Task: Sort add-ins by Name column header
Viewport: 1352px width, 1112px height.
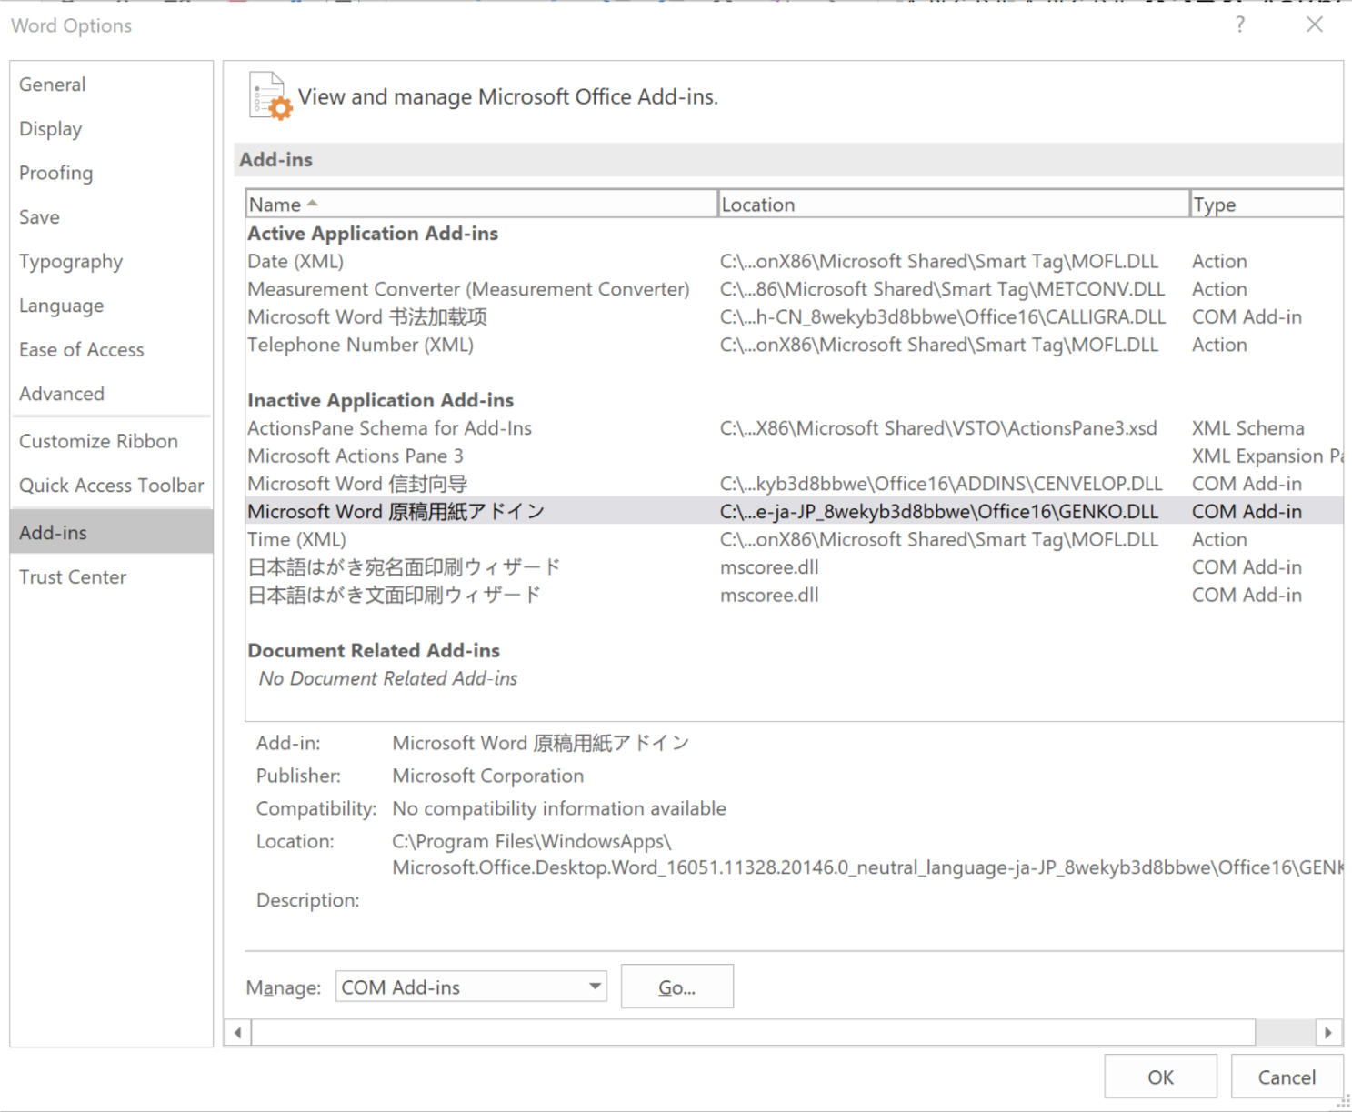Action: [x=481, y=205]
